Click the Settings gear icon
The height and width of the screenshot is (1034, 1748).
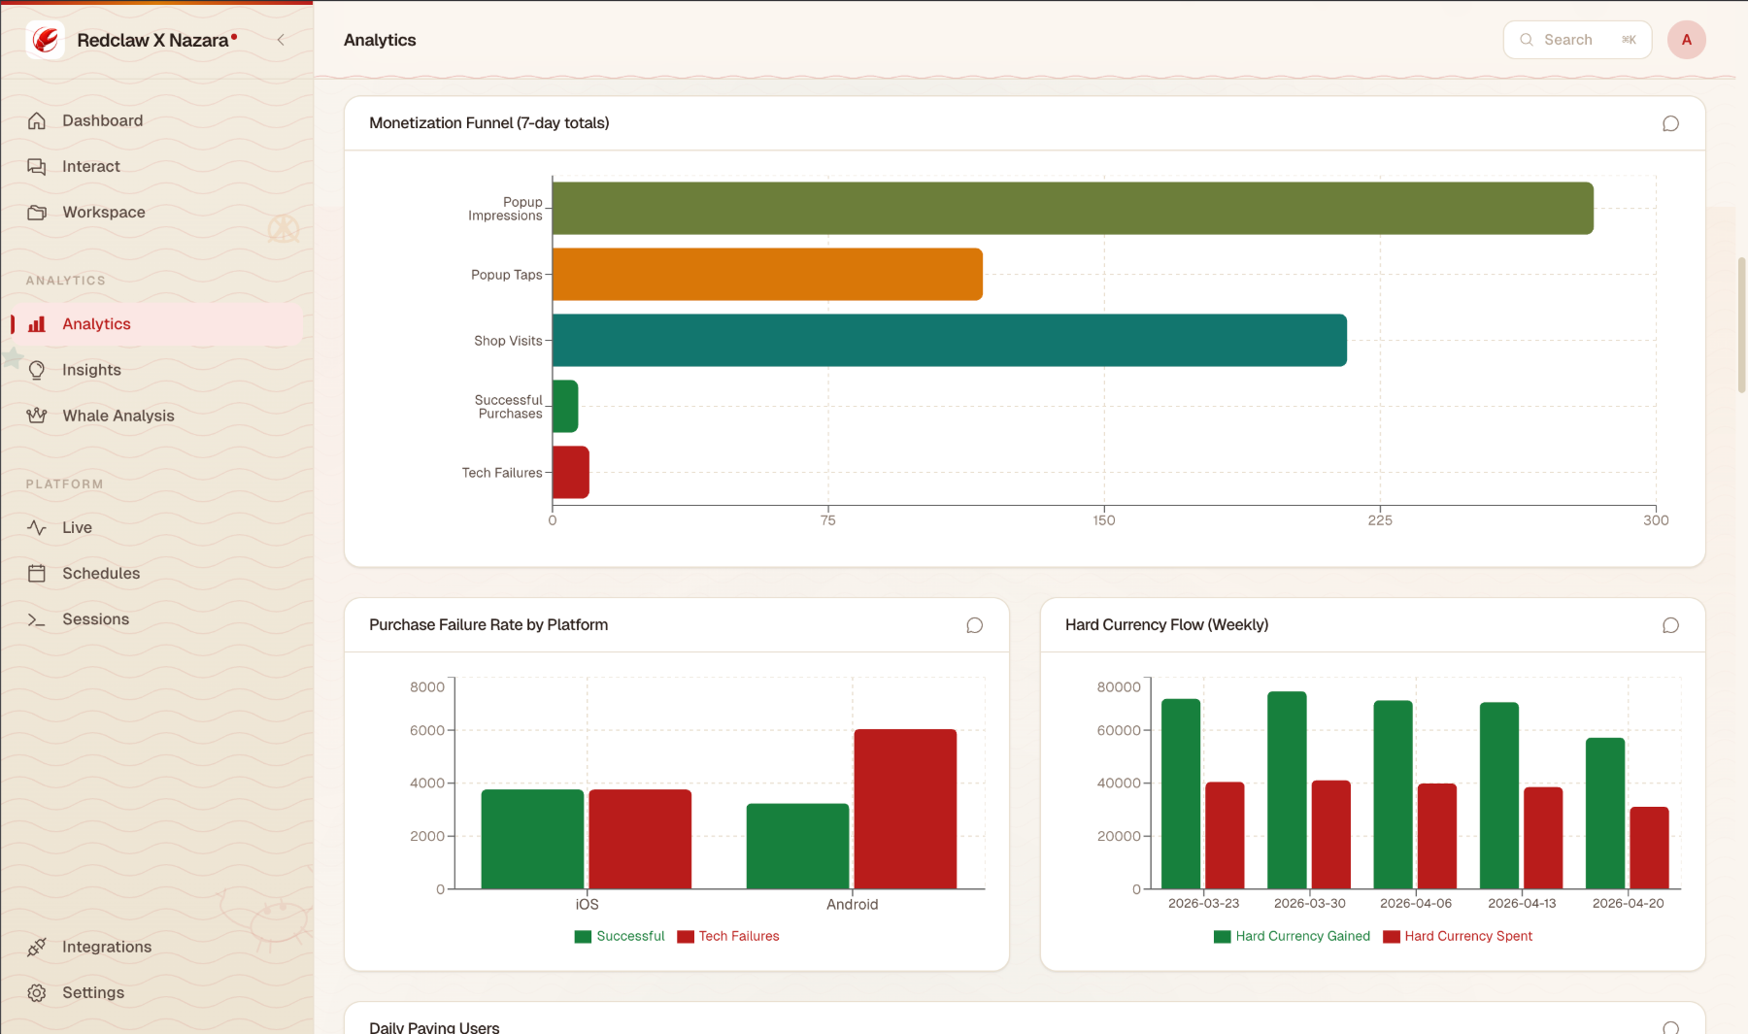coord(37,992)
